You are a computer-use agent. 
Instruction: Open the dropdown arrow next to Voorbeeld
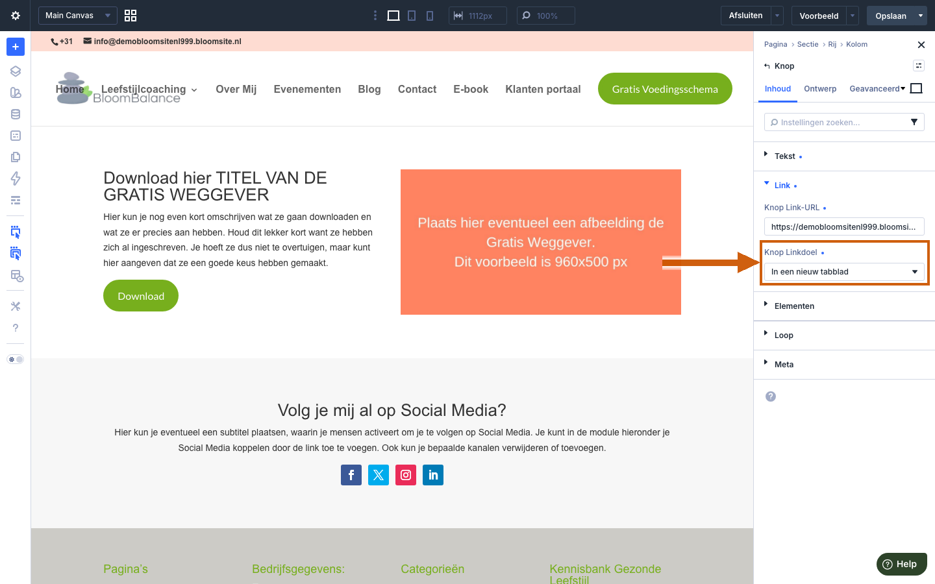(853, 16)
